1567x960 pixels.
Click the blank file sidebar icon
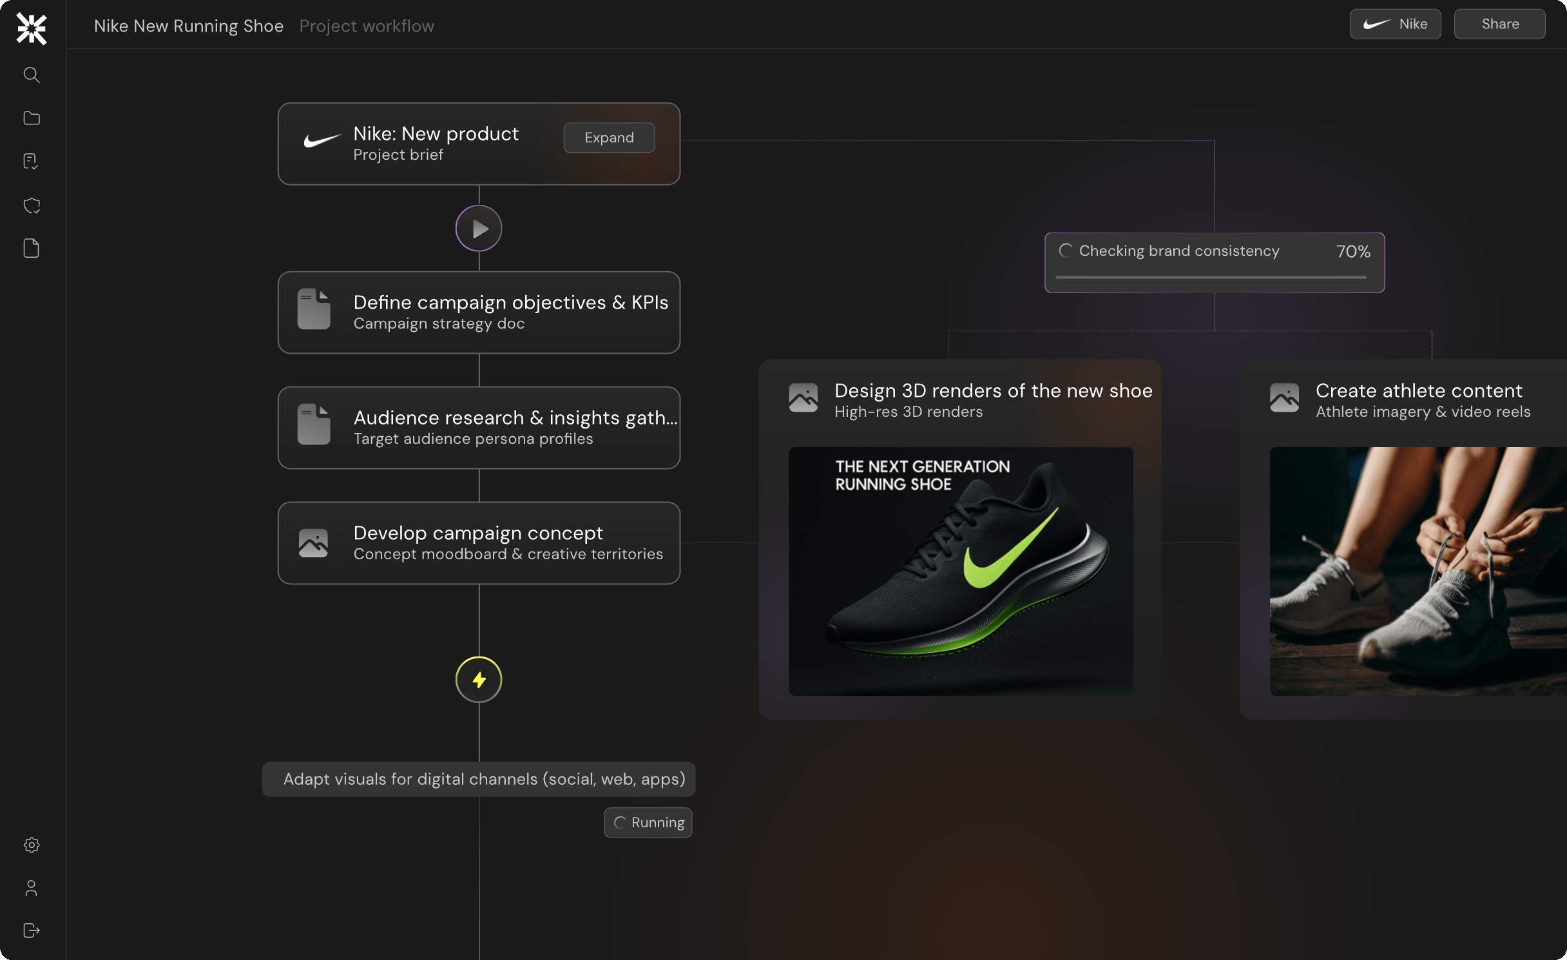point(31,248)
